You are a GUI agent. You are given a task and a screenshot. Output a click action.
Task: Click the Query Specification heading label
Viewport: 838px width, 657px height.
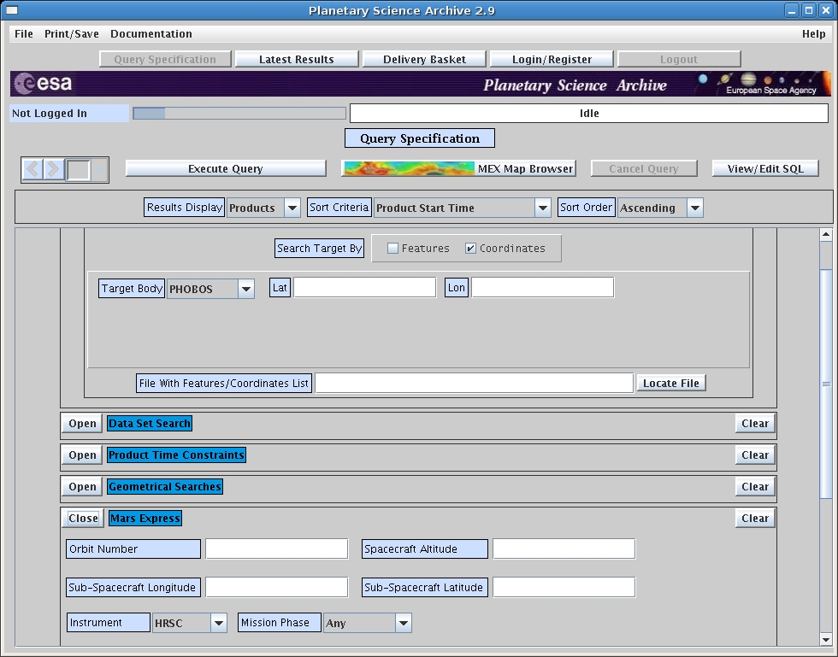coord(420,138)
